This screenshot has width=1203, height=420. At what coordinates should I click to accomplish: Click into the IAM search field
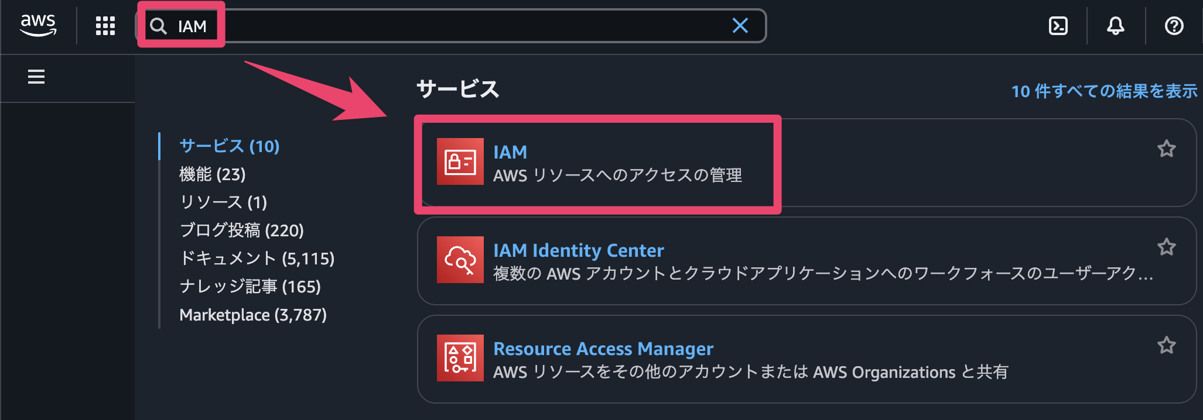(x=451, y=26)
